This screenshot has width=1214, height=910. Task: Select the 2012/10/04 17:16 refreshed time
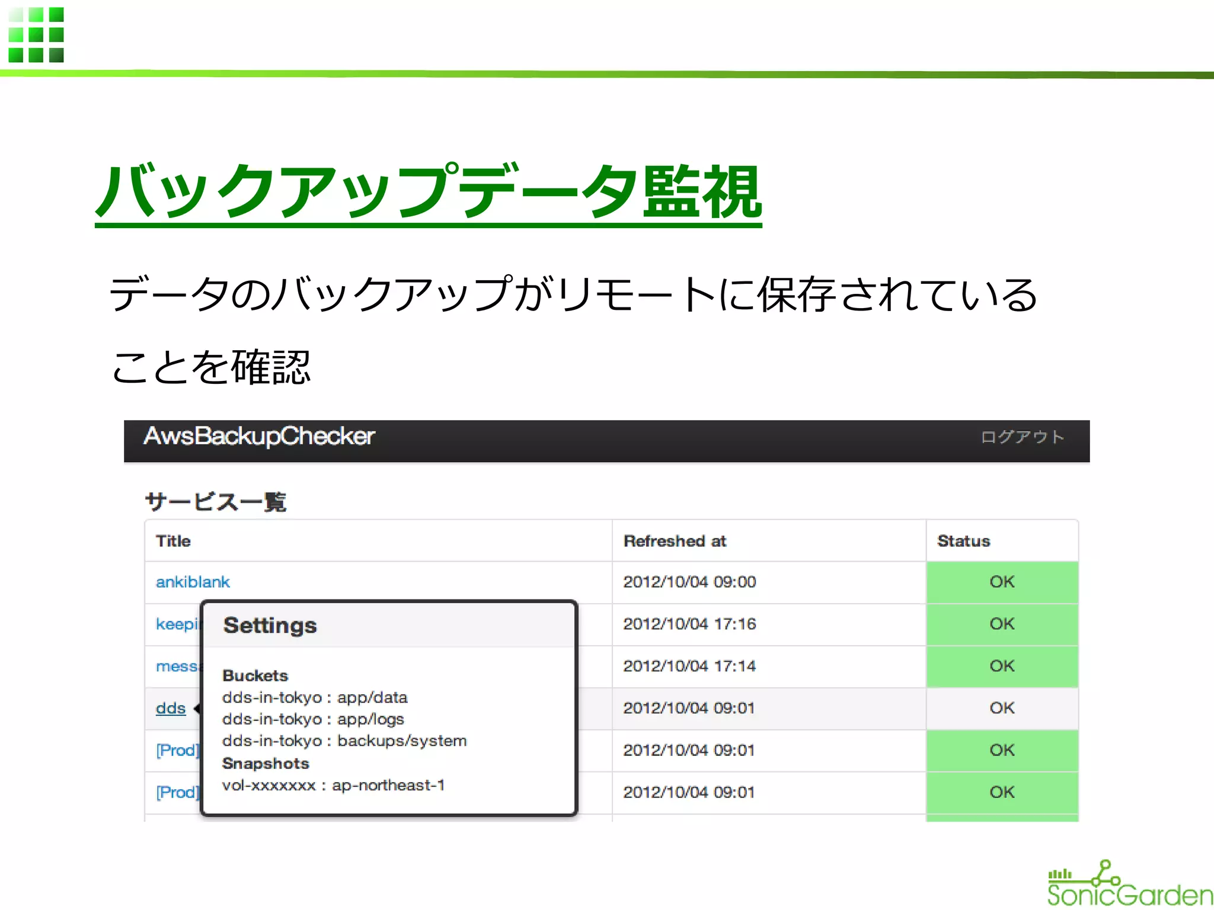click(689, 624)
